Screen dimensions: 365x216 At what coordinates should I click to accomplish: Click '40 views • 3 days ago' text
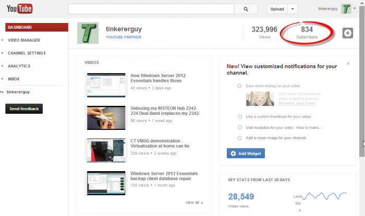pyautogui.click(x=151, y=88)
